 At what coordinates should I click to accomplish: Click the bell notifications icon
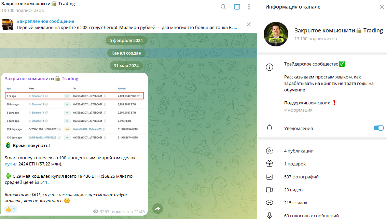click(269, 128)
